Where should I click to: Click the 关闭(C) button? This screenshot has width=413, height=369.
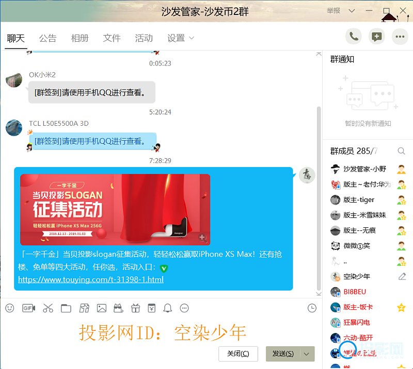[238, 354]
